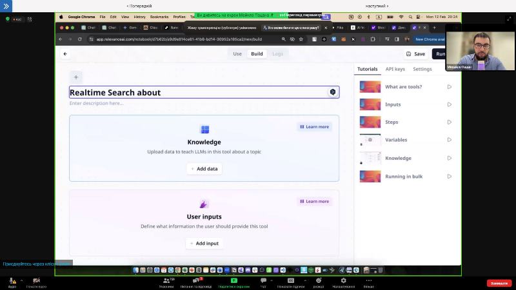
Task: Switch to the Logs mode
Action: point(277,53)
